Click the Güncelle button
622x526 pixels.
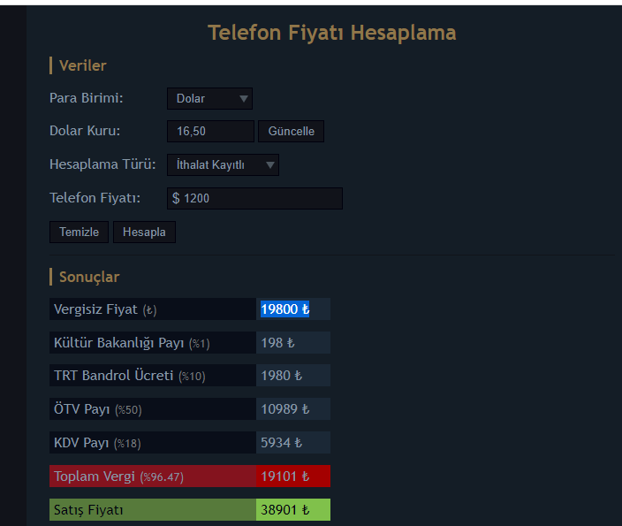(291, 132)
